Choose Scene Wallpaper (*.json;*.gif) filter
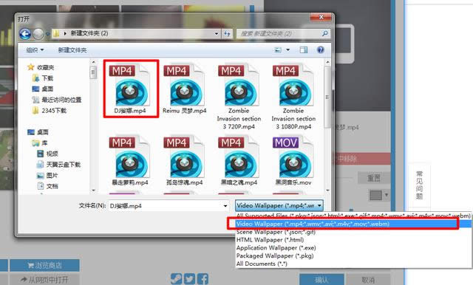473x285 pixels. pos(276,232)
